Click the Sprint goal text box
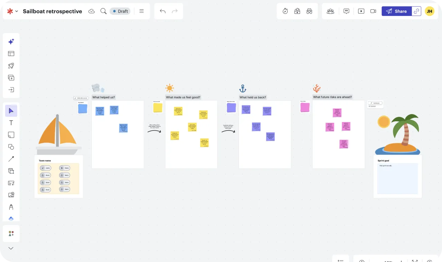The image size is (442, 262). click(397, 179)
